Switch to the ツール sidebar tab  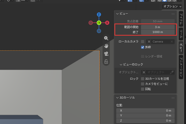pos(181,34)
